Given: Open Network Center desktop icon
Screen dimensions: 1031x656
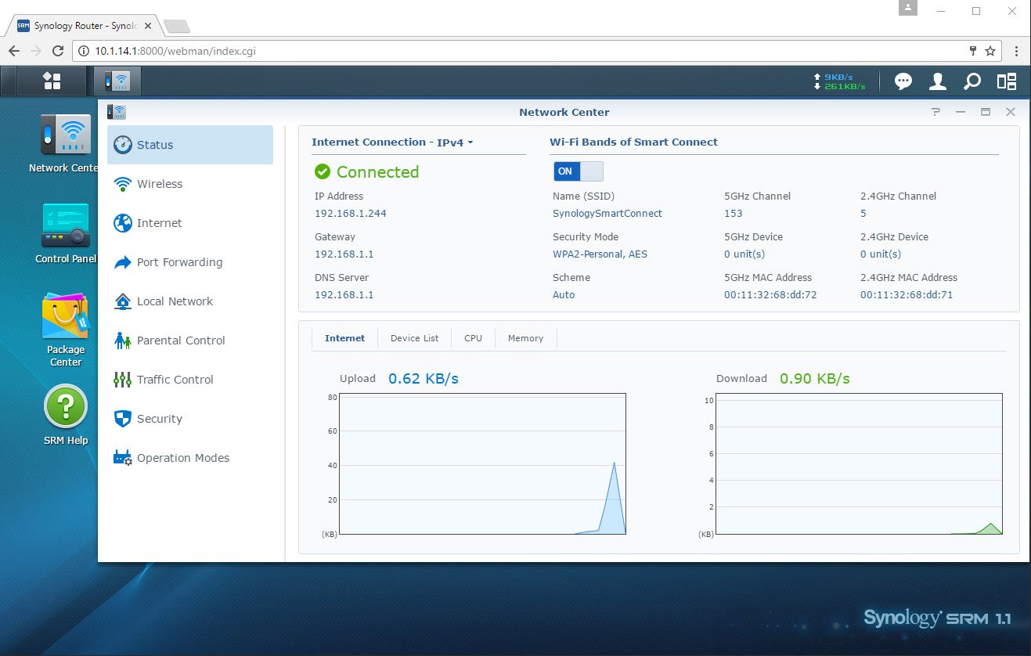Looking at the screenshot, I should pyautogui.click(x=66, y=144).
